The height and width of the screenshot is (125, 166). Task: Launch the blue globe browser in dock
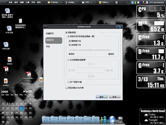pos(112,119)
